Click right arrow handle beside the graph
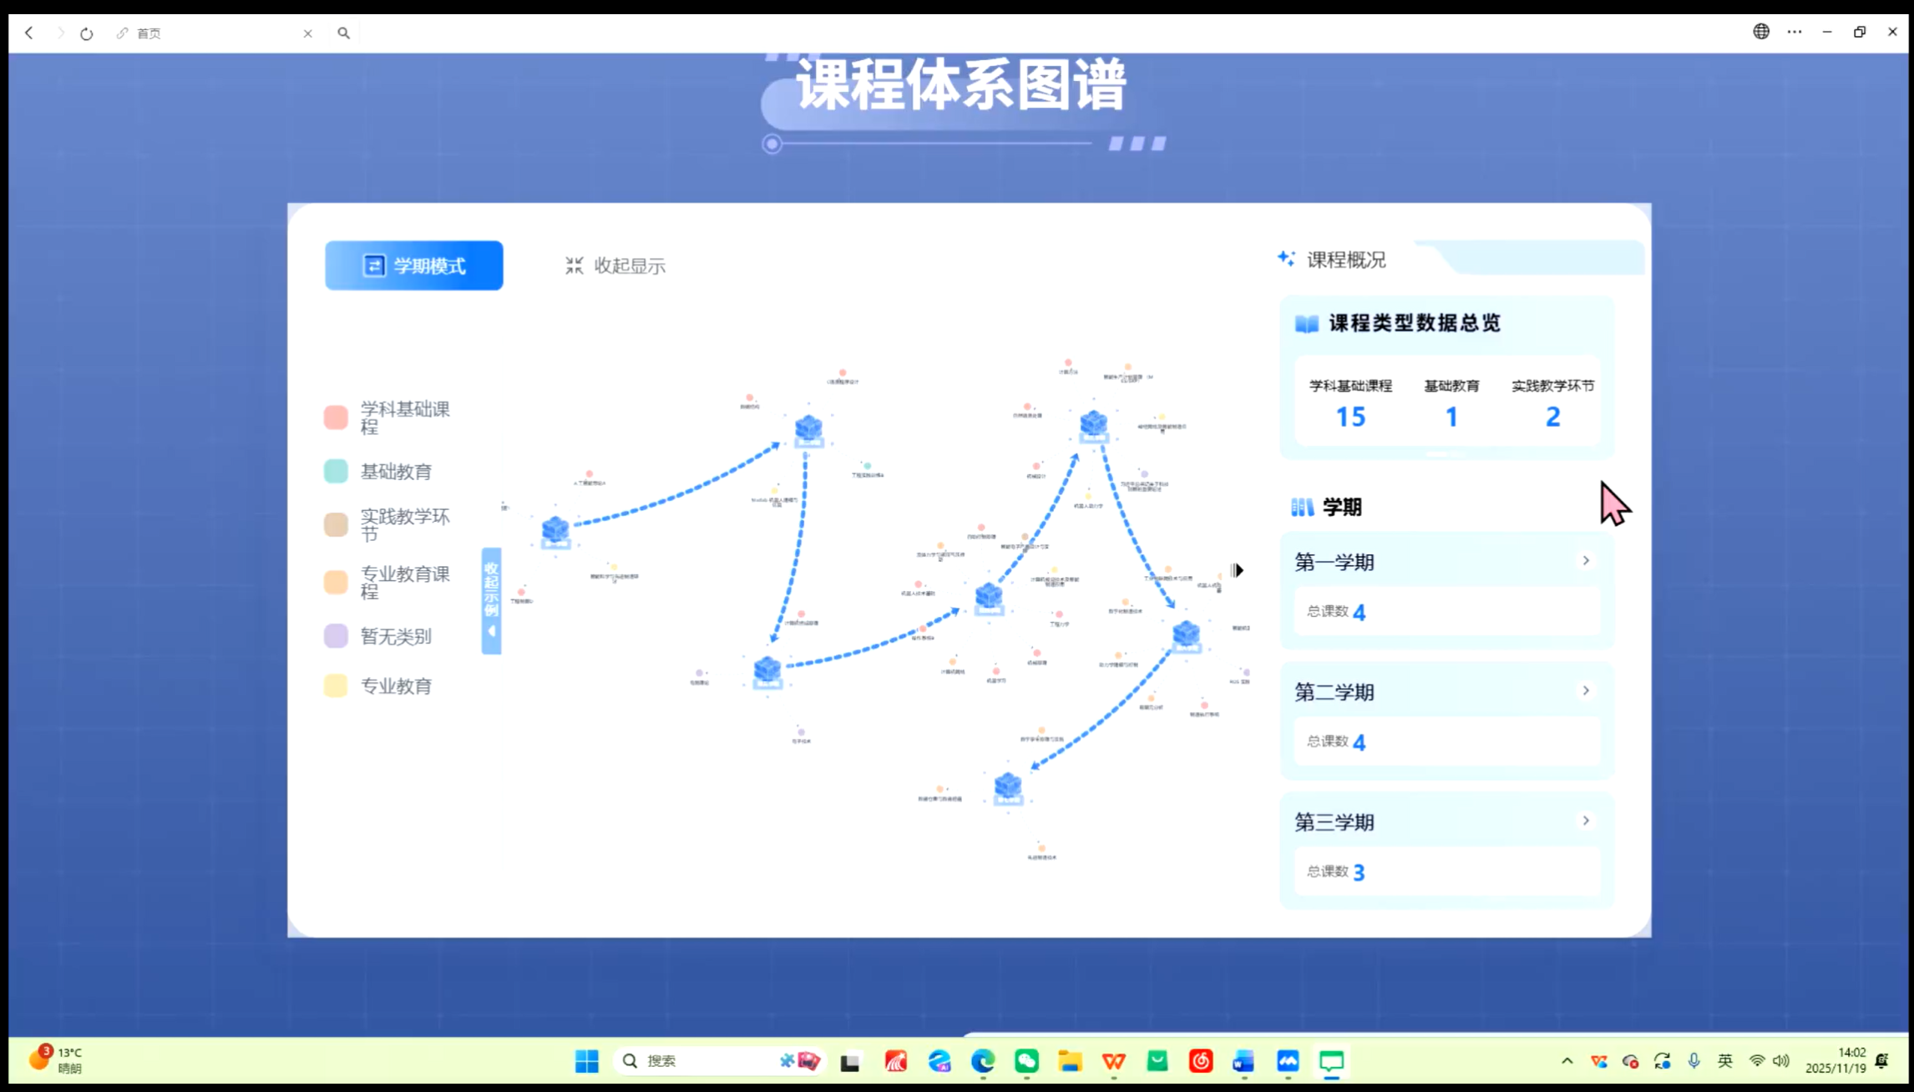The image size is (1914, 1092). pyautogui.click(x=1237, y=570)
